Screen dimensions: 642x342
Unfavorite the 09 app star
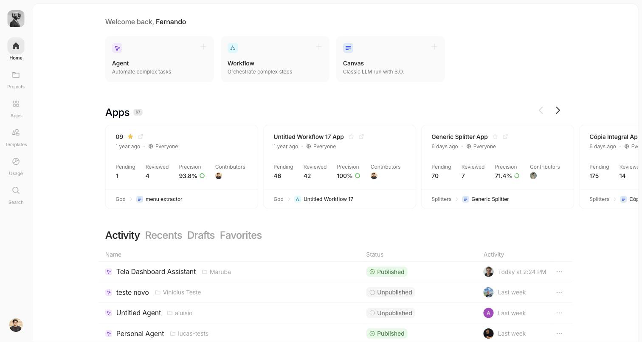(x=130, y=137)
